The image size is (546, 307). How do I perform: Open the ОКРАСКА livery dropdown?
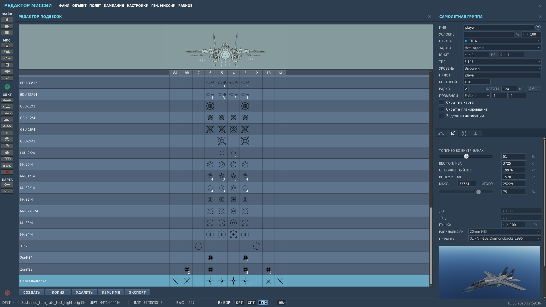coord(504,238)
